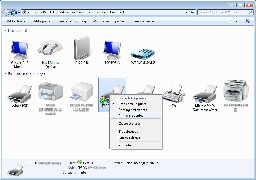Choose Printing preferences in context menu
Screen dimensions: 256x180
pos(136,110)
